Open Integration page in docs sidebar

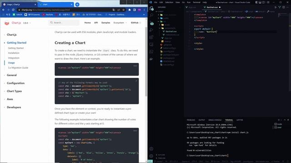pyautogui.click(x=14, y=58)
